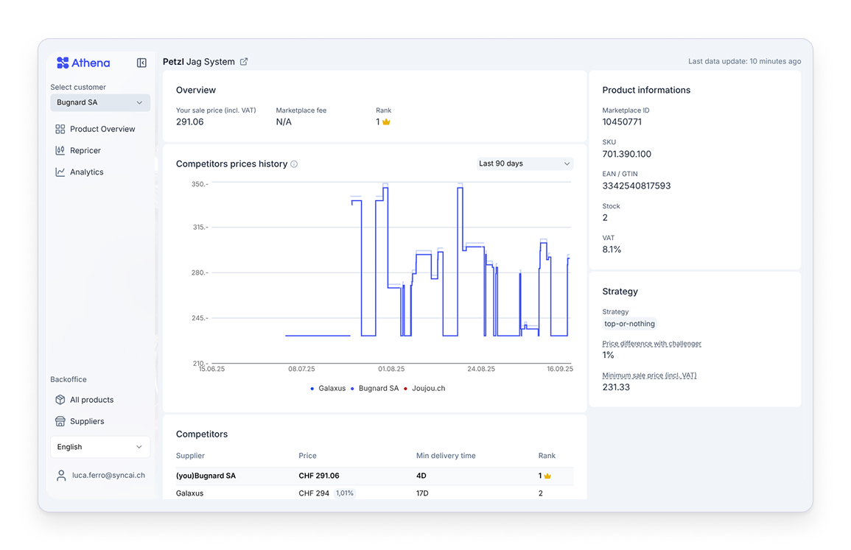Click the Product Overview grid icon
Viewport: 851px width, 550px height.
(60, 129)
